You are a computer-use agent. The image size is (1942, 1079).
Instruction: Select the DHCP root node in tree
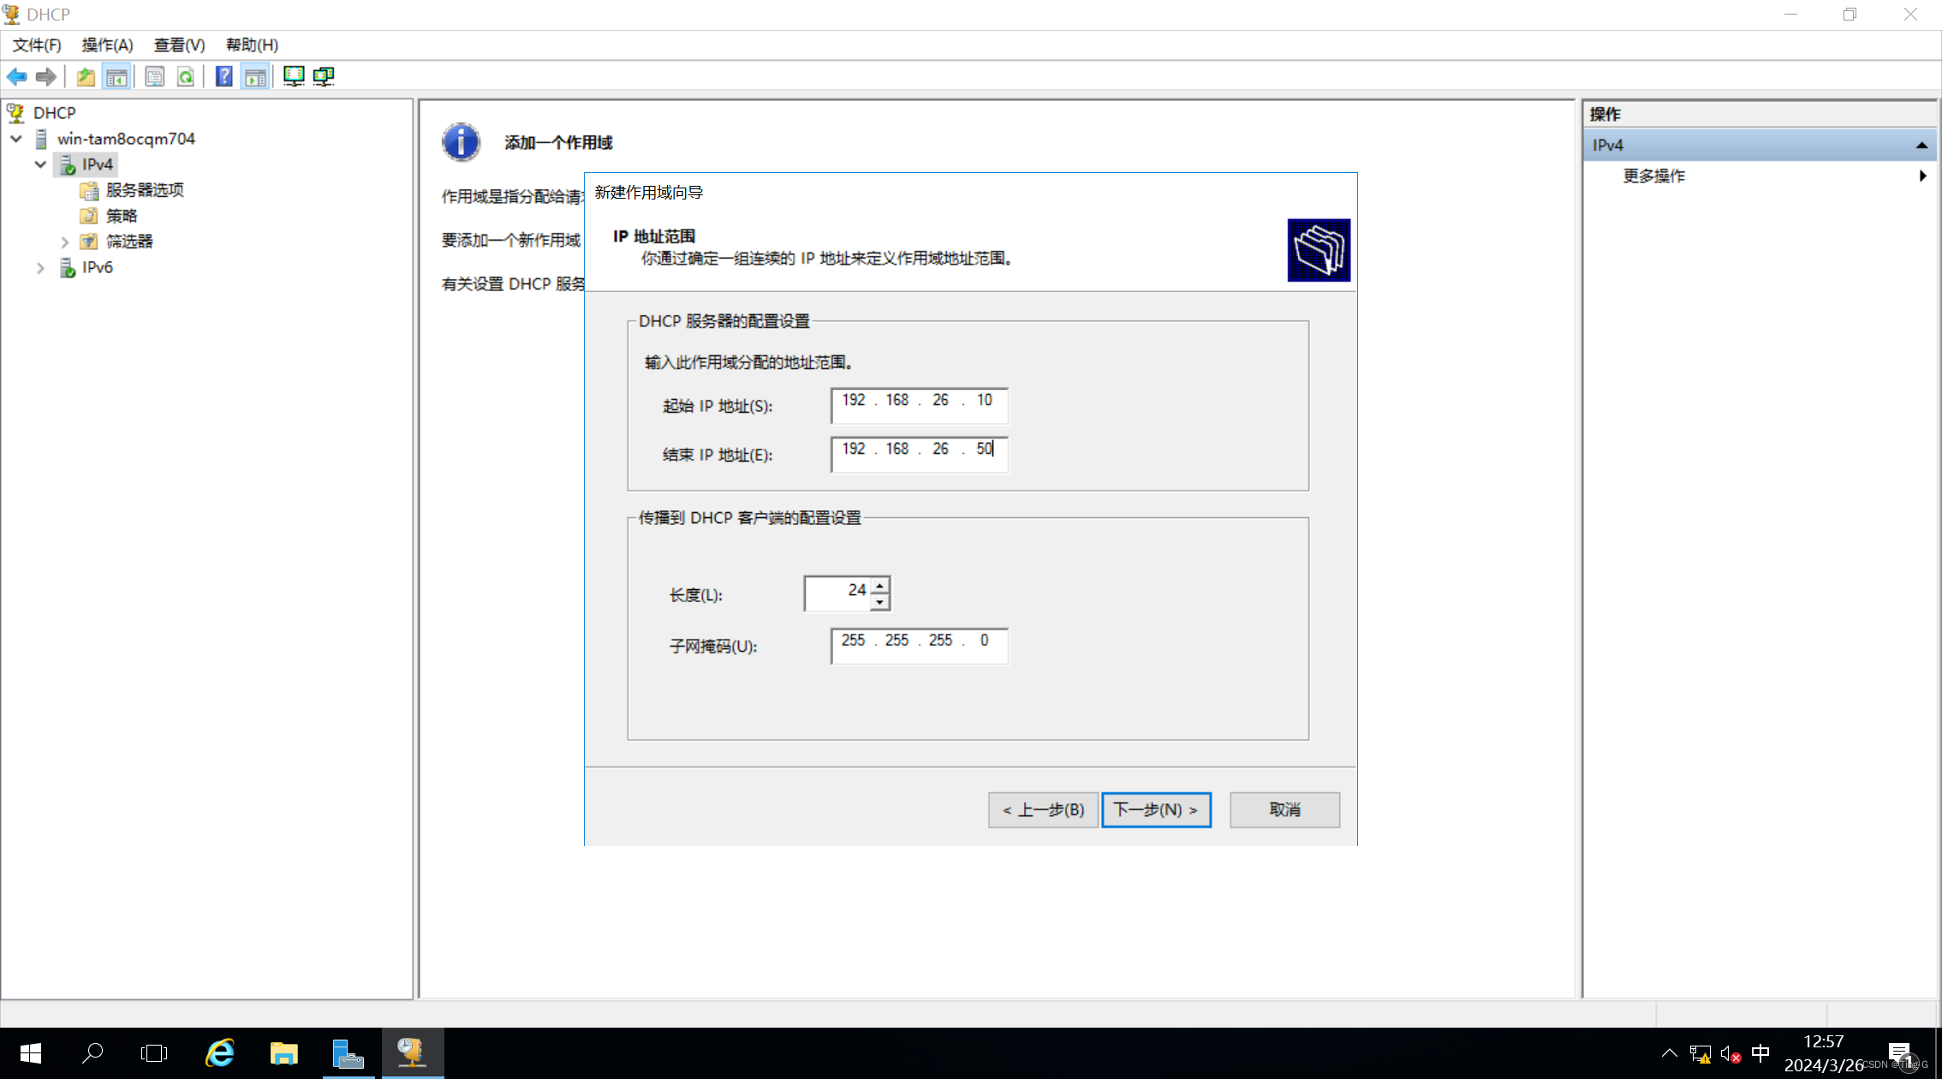pos(54,113)
